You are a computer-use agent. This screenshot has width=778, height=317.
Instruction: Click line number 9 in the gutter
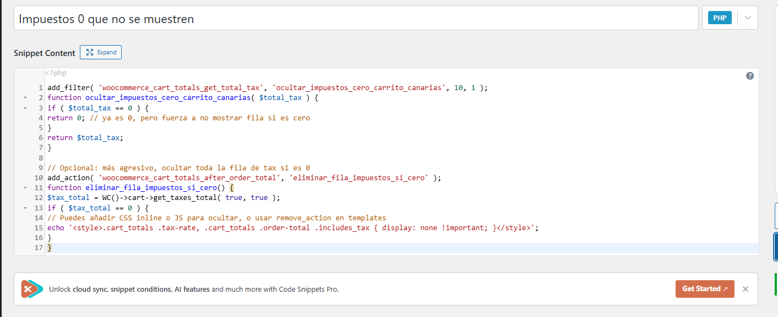[x=40, y=168]
